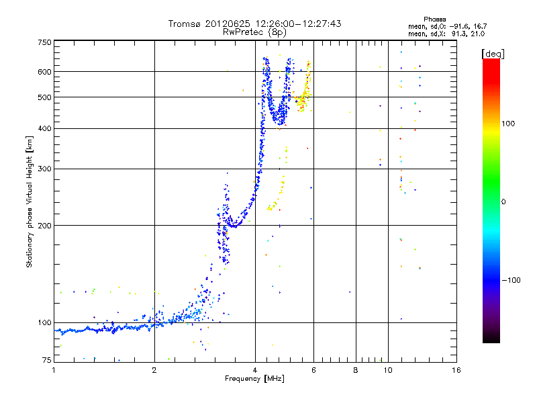537x403 pixels.
Task: Click the x-axis tick label '10'
Action: [x=388, y=370]
